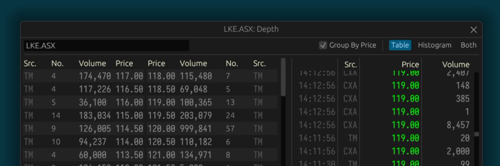Select ask price 120.50
Screen dimensions: 500x166
click(161, 142)
